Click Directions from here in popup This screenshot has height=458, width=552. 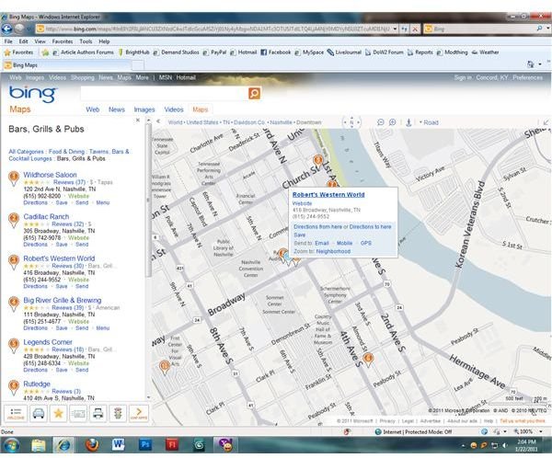317,227
